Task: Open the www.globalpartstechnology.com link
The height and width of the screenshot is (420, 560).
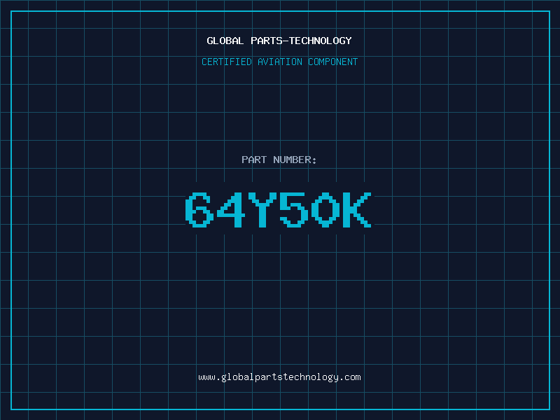Action: click(279, 377)
